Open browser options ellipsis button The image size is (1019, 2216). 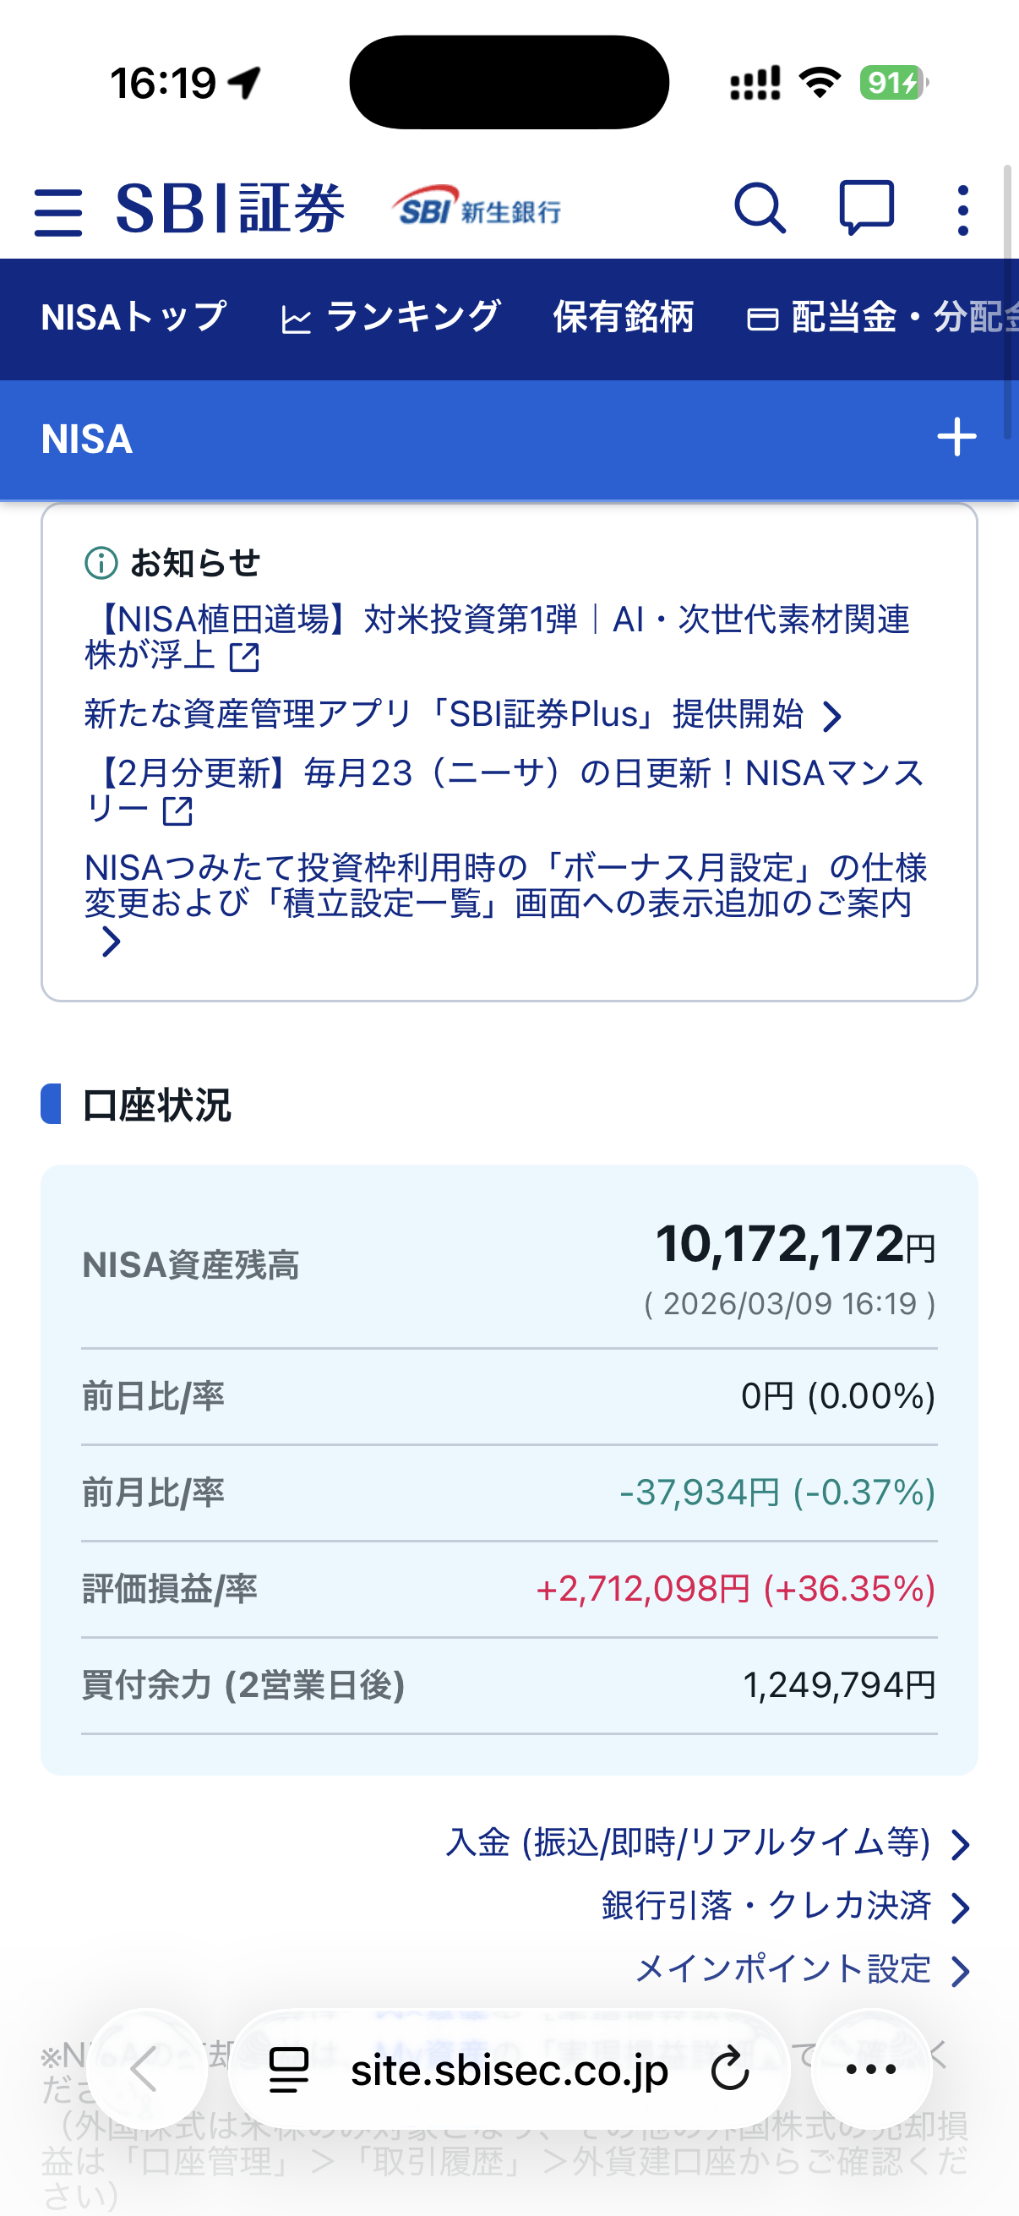tap(871, 2069)
